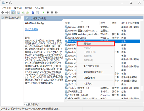Select the データ使用状況 service row
144x111 pixels.
[x=102, y=91]
